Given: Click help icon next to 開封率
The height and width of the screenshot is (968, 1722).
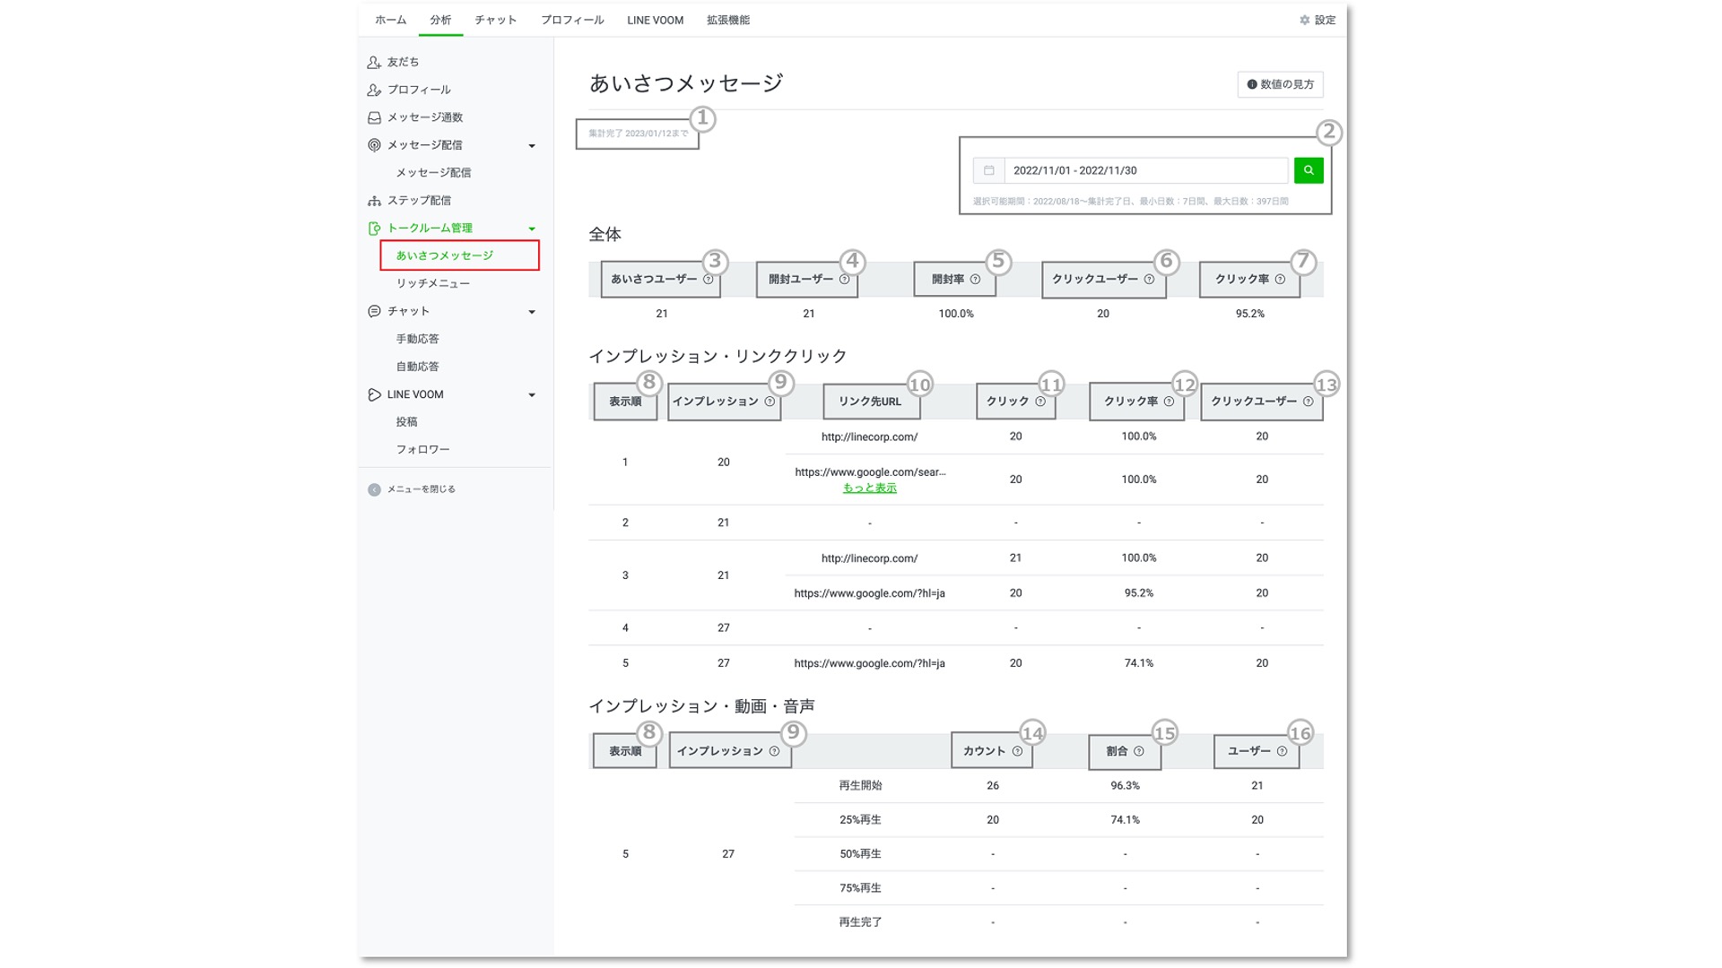Looking at the screenshot, I should pyautogui.click(x=975, y=280).
